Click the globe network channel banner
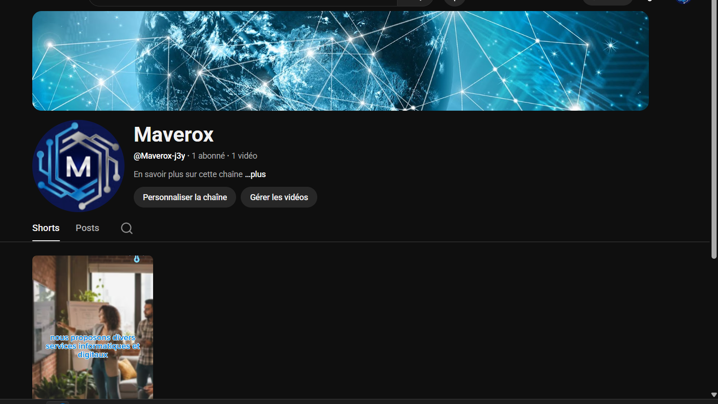 point(340,61)
